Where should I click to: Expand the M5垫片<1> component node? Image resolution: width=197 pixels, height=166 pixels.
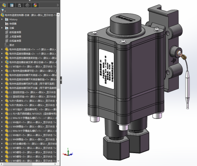click(2, 66)
